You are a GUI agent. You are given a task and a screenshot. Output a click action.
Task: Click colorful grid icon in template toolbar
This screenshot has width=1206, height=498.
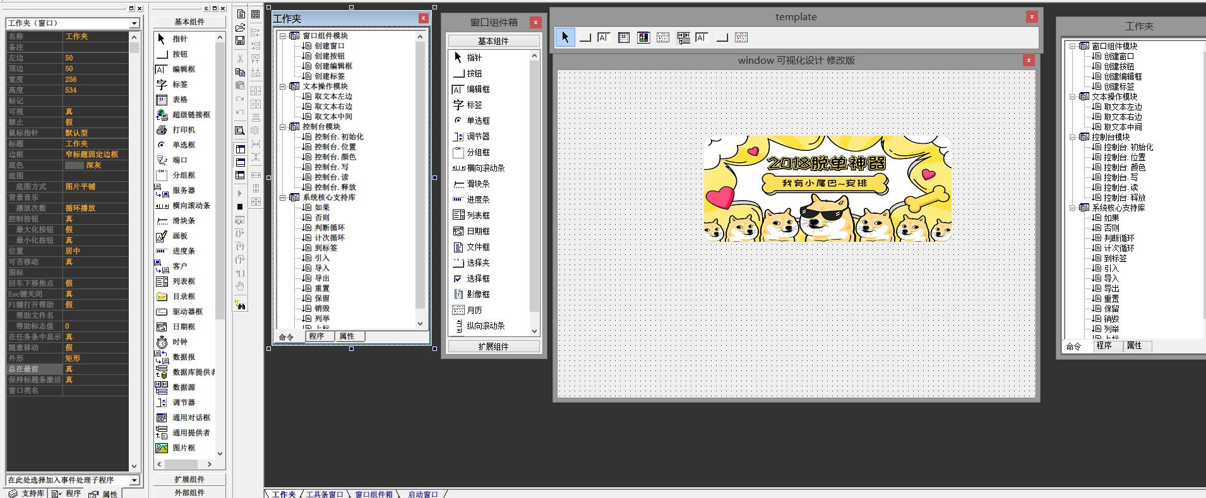coord(643,38)
